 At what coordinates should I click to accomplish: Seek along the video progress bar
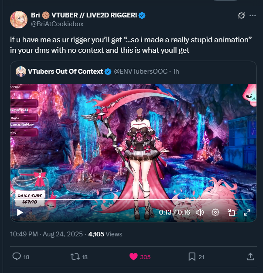point(133,199)
